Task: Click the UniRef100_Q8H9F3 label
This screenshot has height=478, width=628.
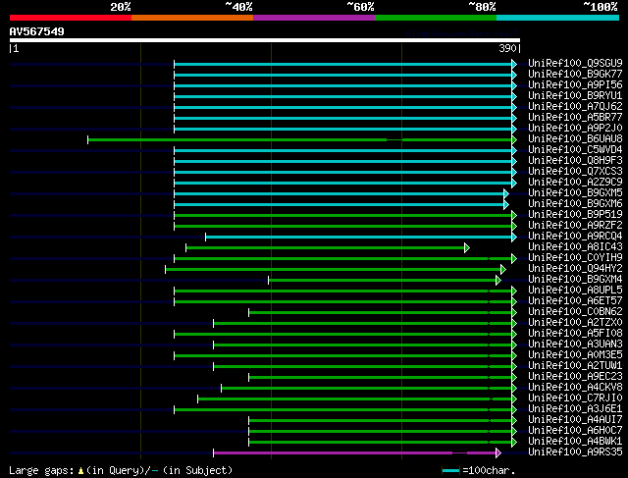Action: (575, 161)
